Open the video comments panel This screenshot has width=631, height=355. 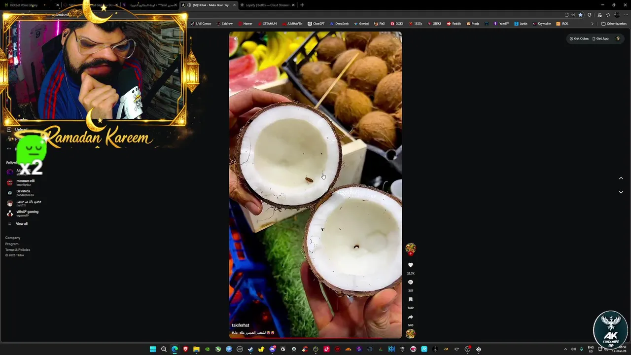(x=411, y=283)
